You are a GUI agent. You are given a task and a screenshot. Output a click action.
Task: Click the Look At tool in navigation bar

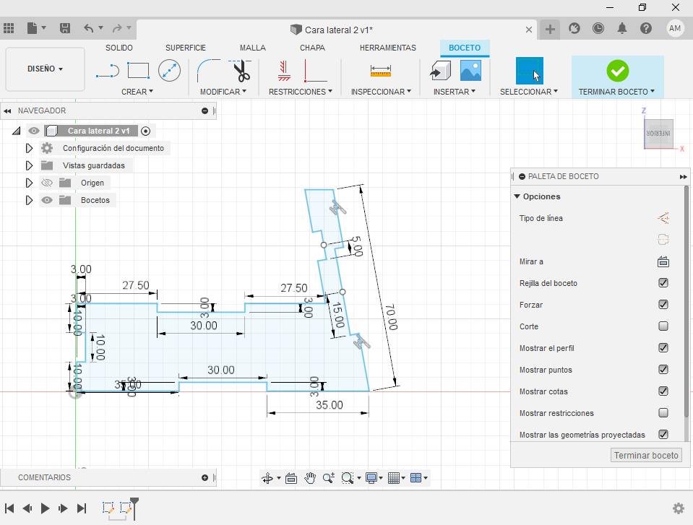click(x=291, y=478)
